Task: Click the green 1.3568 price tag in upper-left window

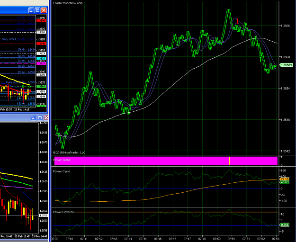Action: pyautogui.click(x=41, y=86)
